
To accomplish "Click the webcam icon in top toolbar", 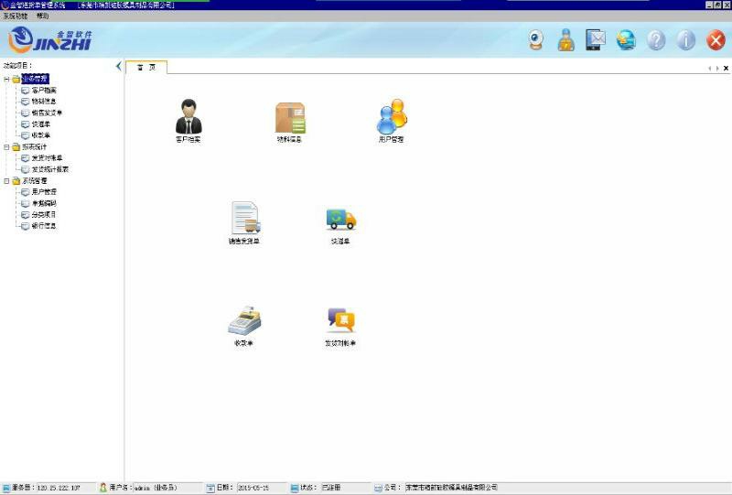I will [x=536, y=40].
